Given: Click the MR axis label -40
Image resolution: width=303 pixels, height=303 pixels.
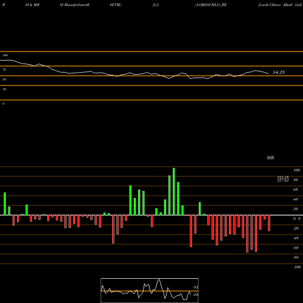Looking at the screenshot, I should (296, 238).
